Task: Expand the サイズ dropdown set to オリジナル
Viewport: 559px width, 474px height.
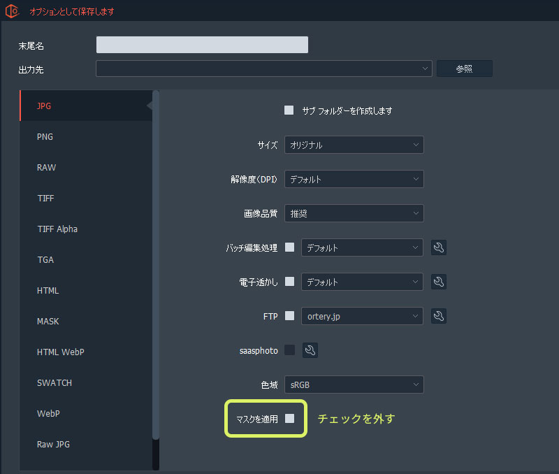Action: [354, 145]
